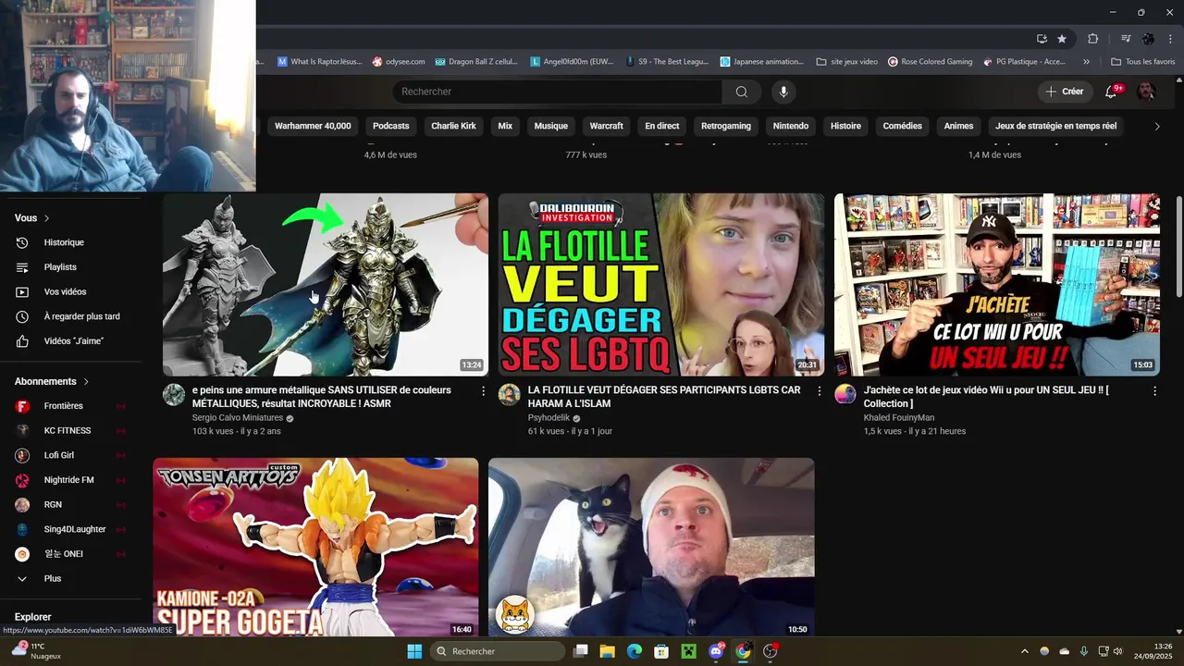Open the browser extensions puzzle icon
The width and height of the screenshot is (1184, 666).
1092,39
